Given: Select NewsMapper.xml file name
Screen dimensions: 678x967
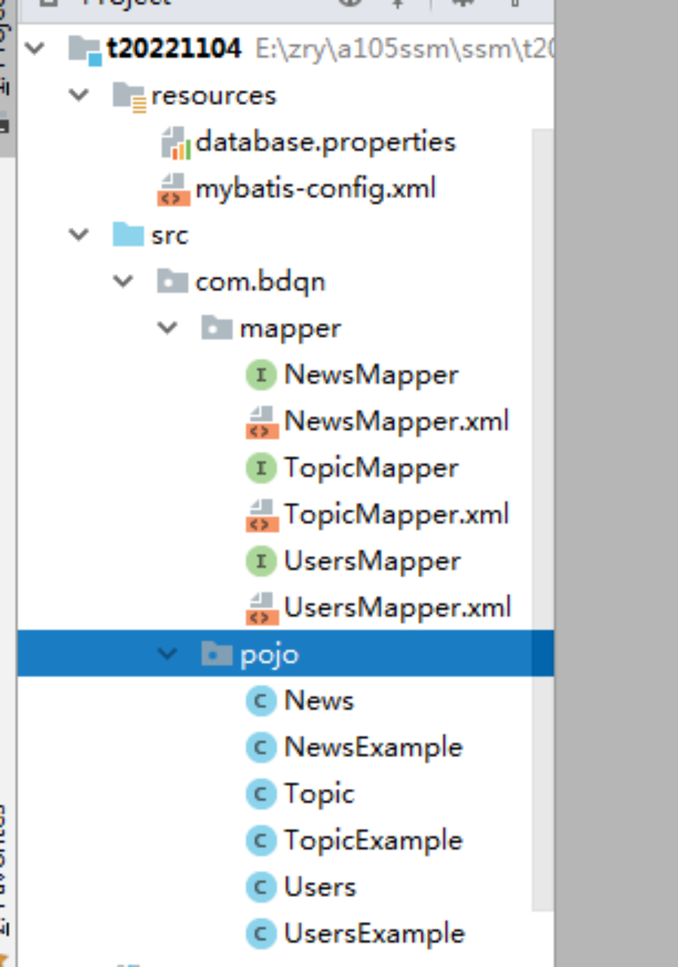Looking at the screenshot, I should click(x=396, y=421).
